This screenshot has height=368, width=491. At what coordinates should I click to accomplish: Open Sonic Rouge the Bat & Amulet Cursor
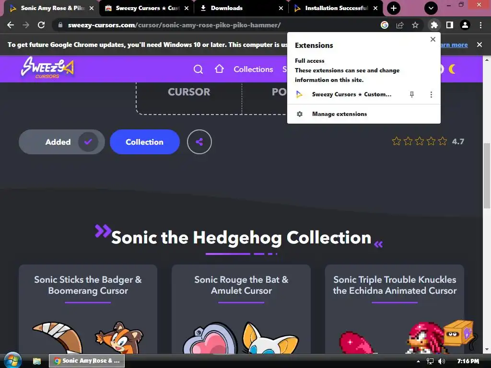(241, 285)
